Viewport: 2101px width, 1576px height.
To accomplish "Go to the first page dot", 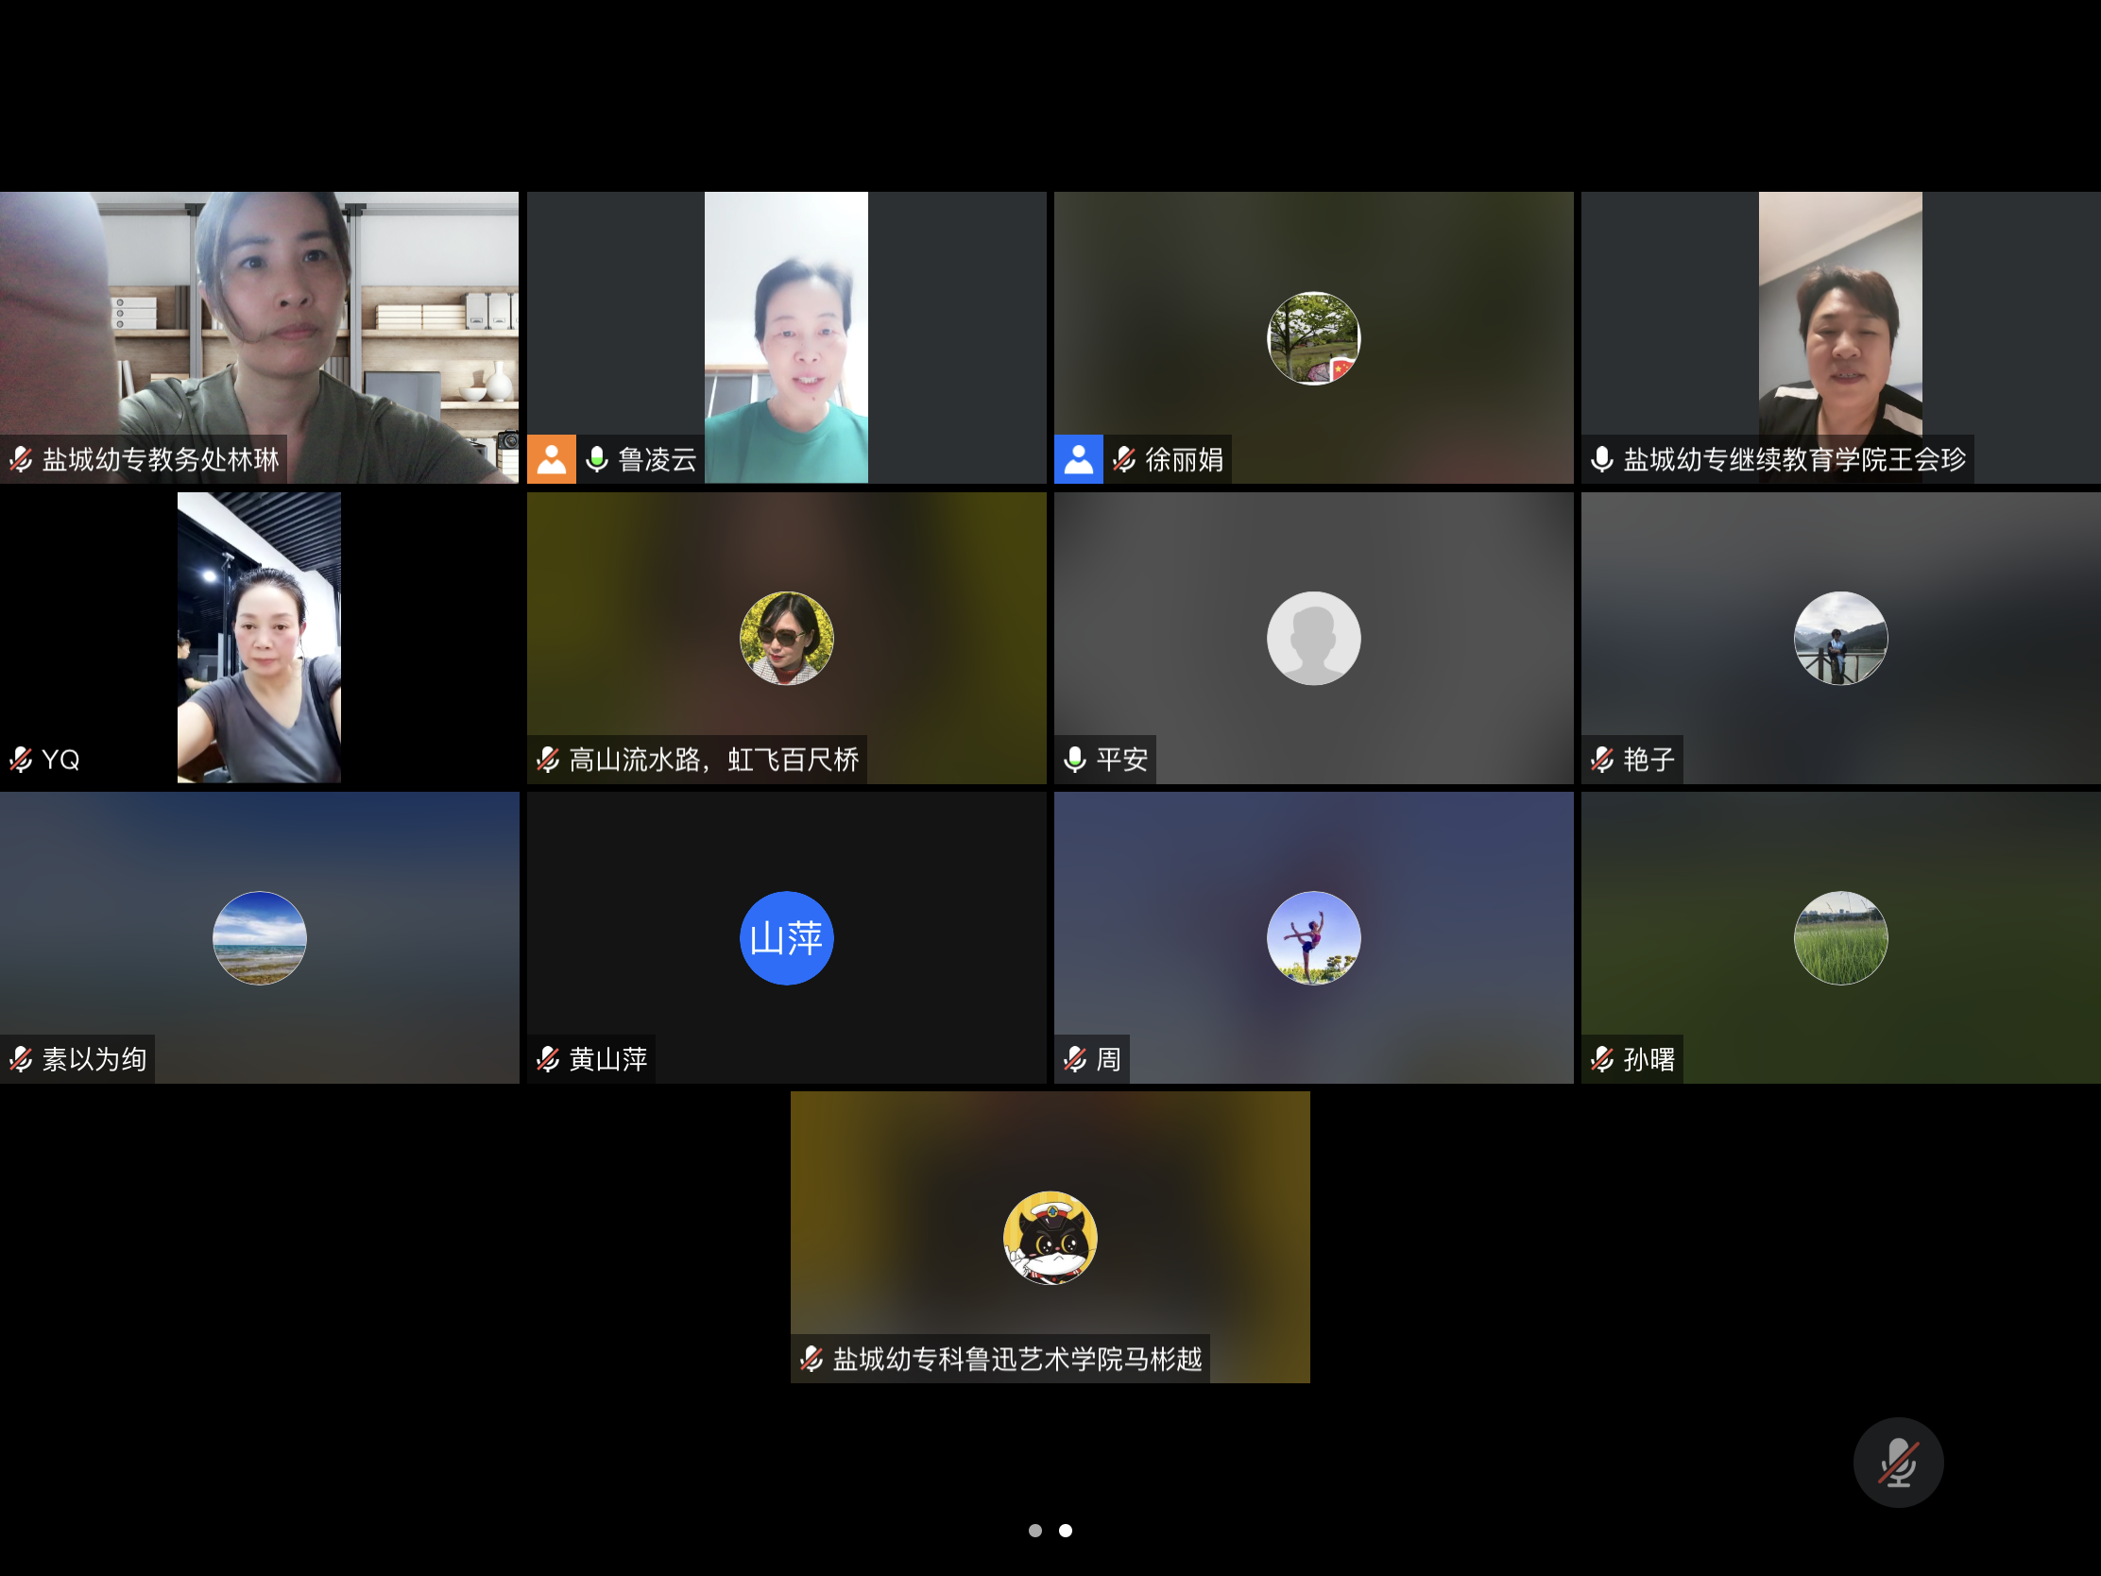I will point(1034,1531).
